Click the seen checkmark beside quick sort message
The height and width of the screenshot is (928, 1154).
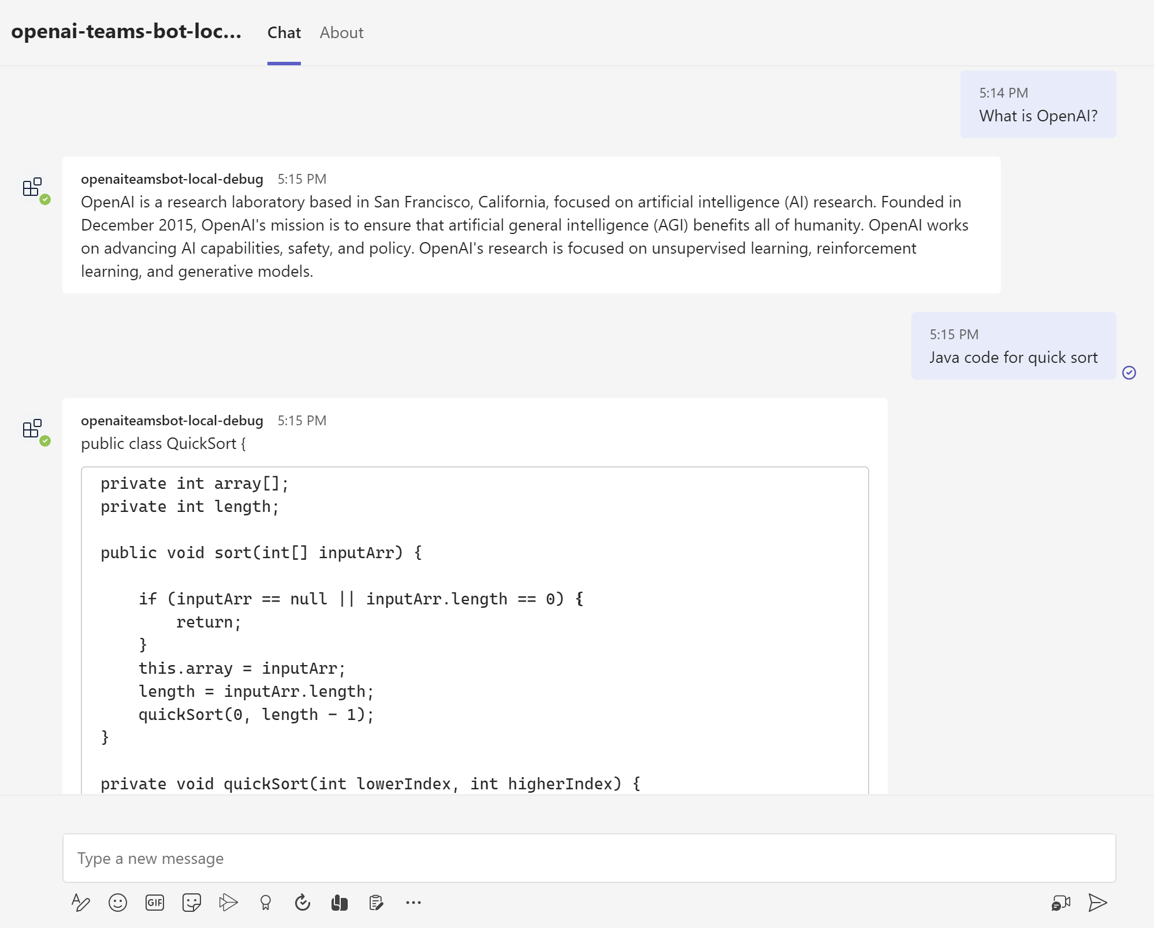click(1129, 373)
